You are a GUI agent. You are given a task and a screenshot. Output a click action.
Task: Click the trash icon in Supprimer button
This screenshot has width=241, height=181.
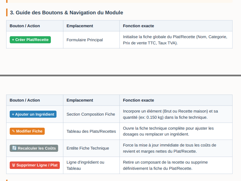[x=13, y=165]
